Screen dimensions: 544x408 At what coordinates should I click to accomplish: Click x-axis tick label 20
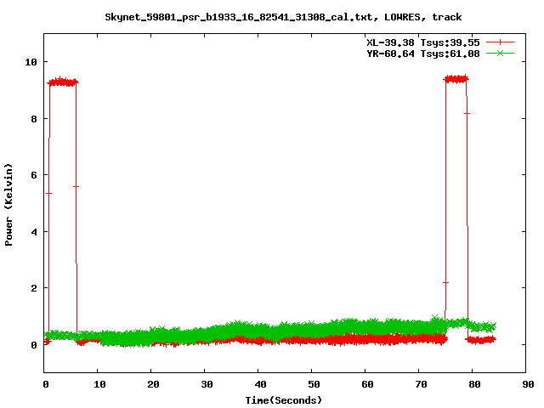coord(153,384)
